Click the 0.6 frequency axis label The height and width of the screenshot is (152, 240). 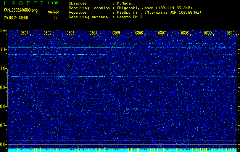tap(3, 144)
